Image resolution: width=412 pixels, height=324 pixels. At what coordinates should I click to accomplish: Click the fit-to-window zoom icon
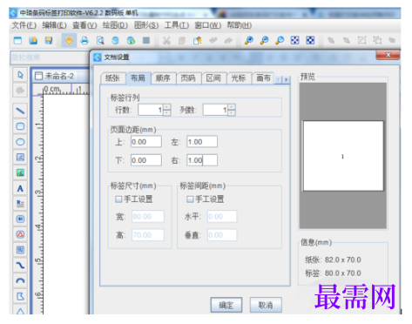click(x=295, y=40)
